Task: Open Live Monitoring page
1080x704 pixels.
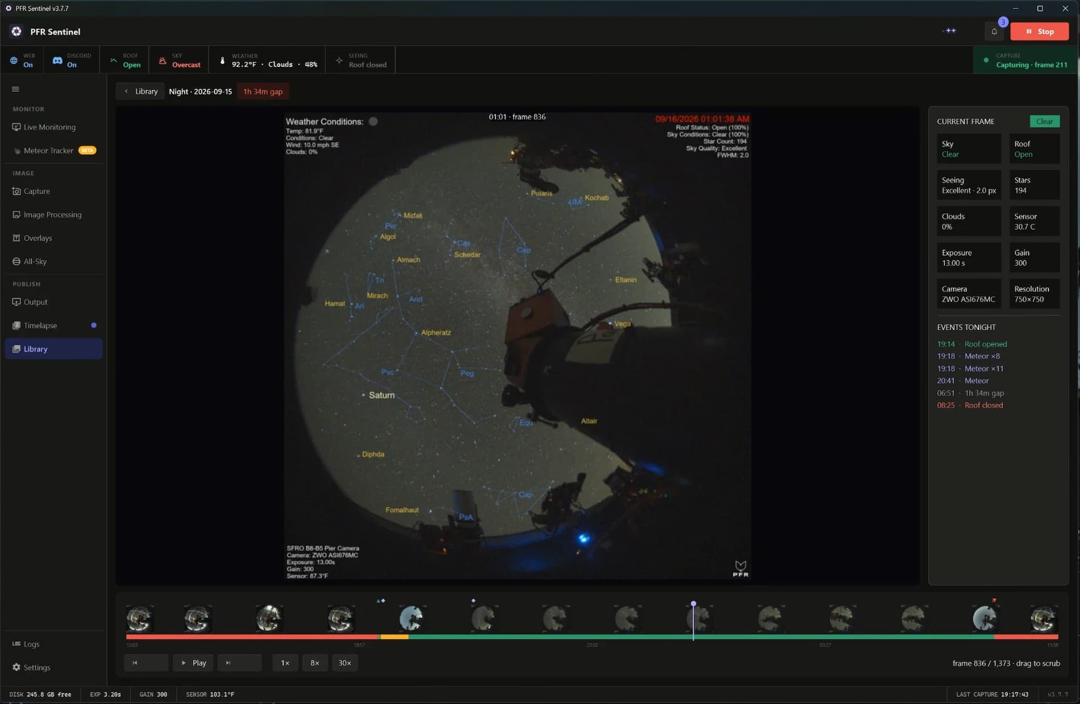Action: 53,127
